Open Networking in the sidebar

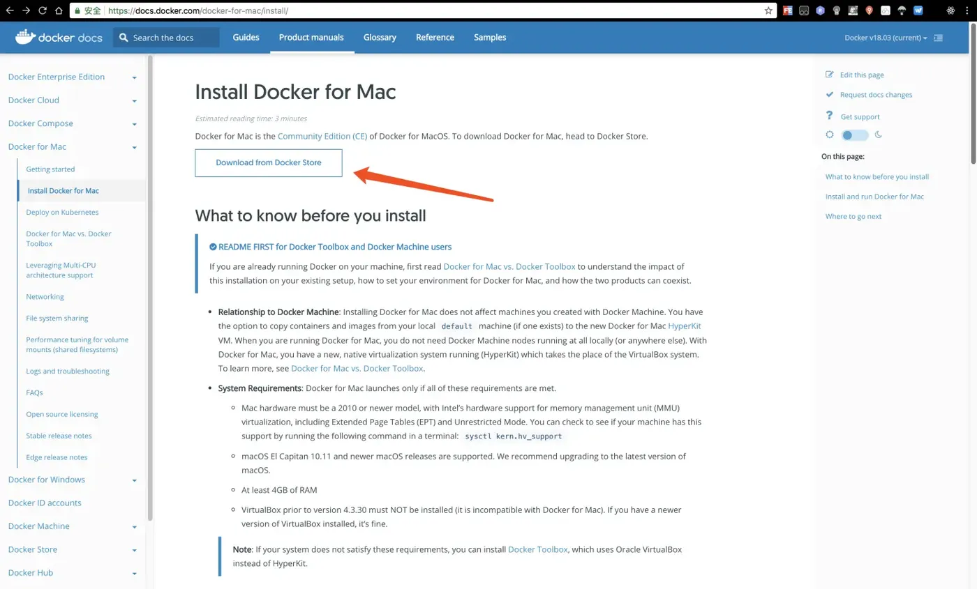tap(45, 296)
